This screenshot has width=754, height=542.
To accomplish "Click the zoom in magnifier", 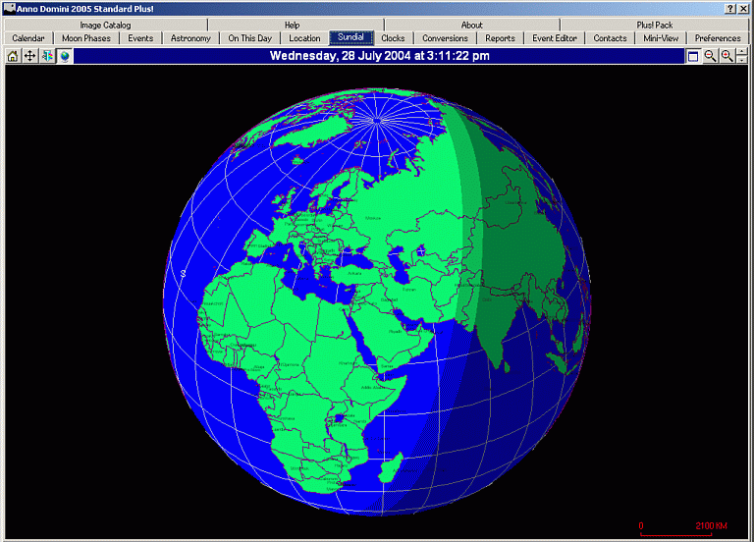I will point(727,56).
